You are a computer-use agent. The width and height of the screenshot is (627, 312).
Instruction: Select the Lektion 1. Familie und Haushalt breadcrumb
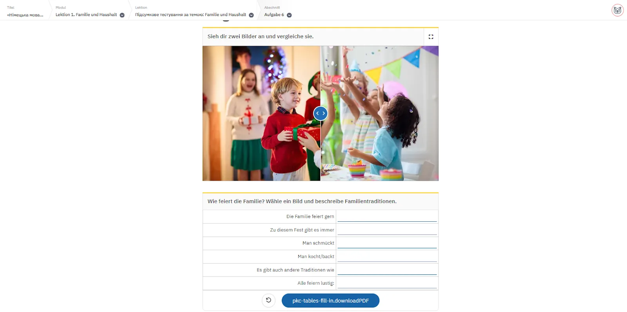click(x=86, y=14)
